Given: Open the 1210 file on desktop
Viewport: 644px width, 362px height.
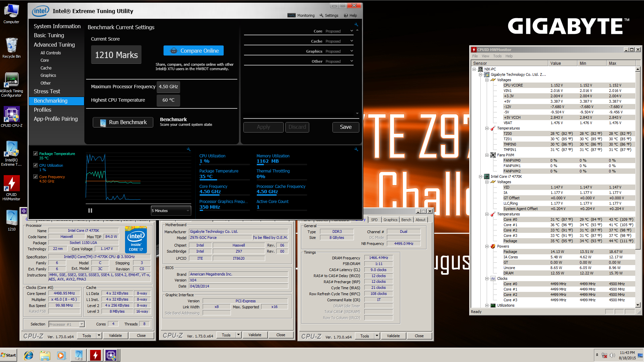Looking at the screenshot, I should point(11,220).
